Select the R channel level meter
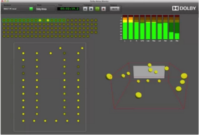199x135 pixels. point(137,27)
